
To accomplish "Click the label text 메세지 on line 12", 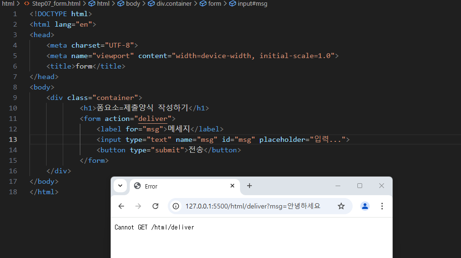I will (x=179, y=129).
